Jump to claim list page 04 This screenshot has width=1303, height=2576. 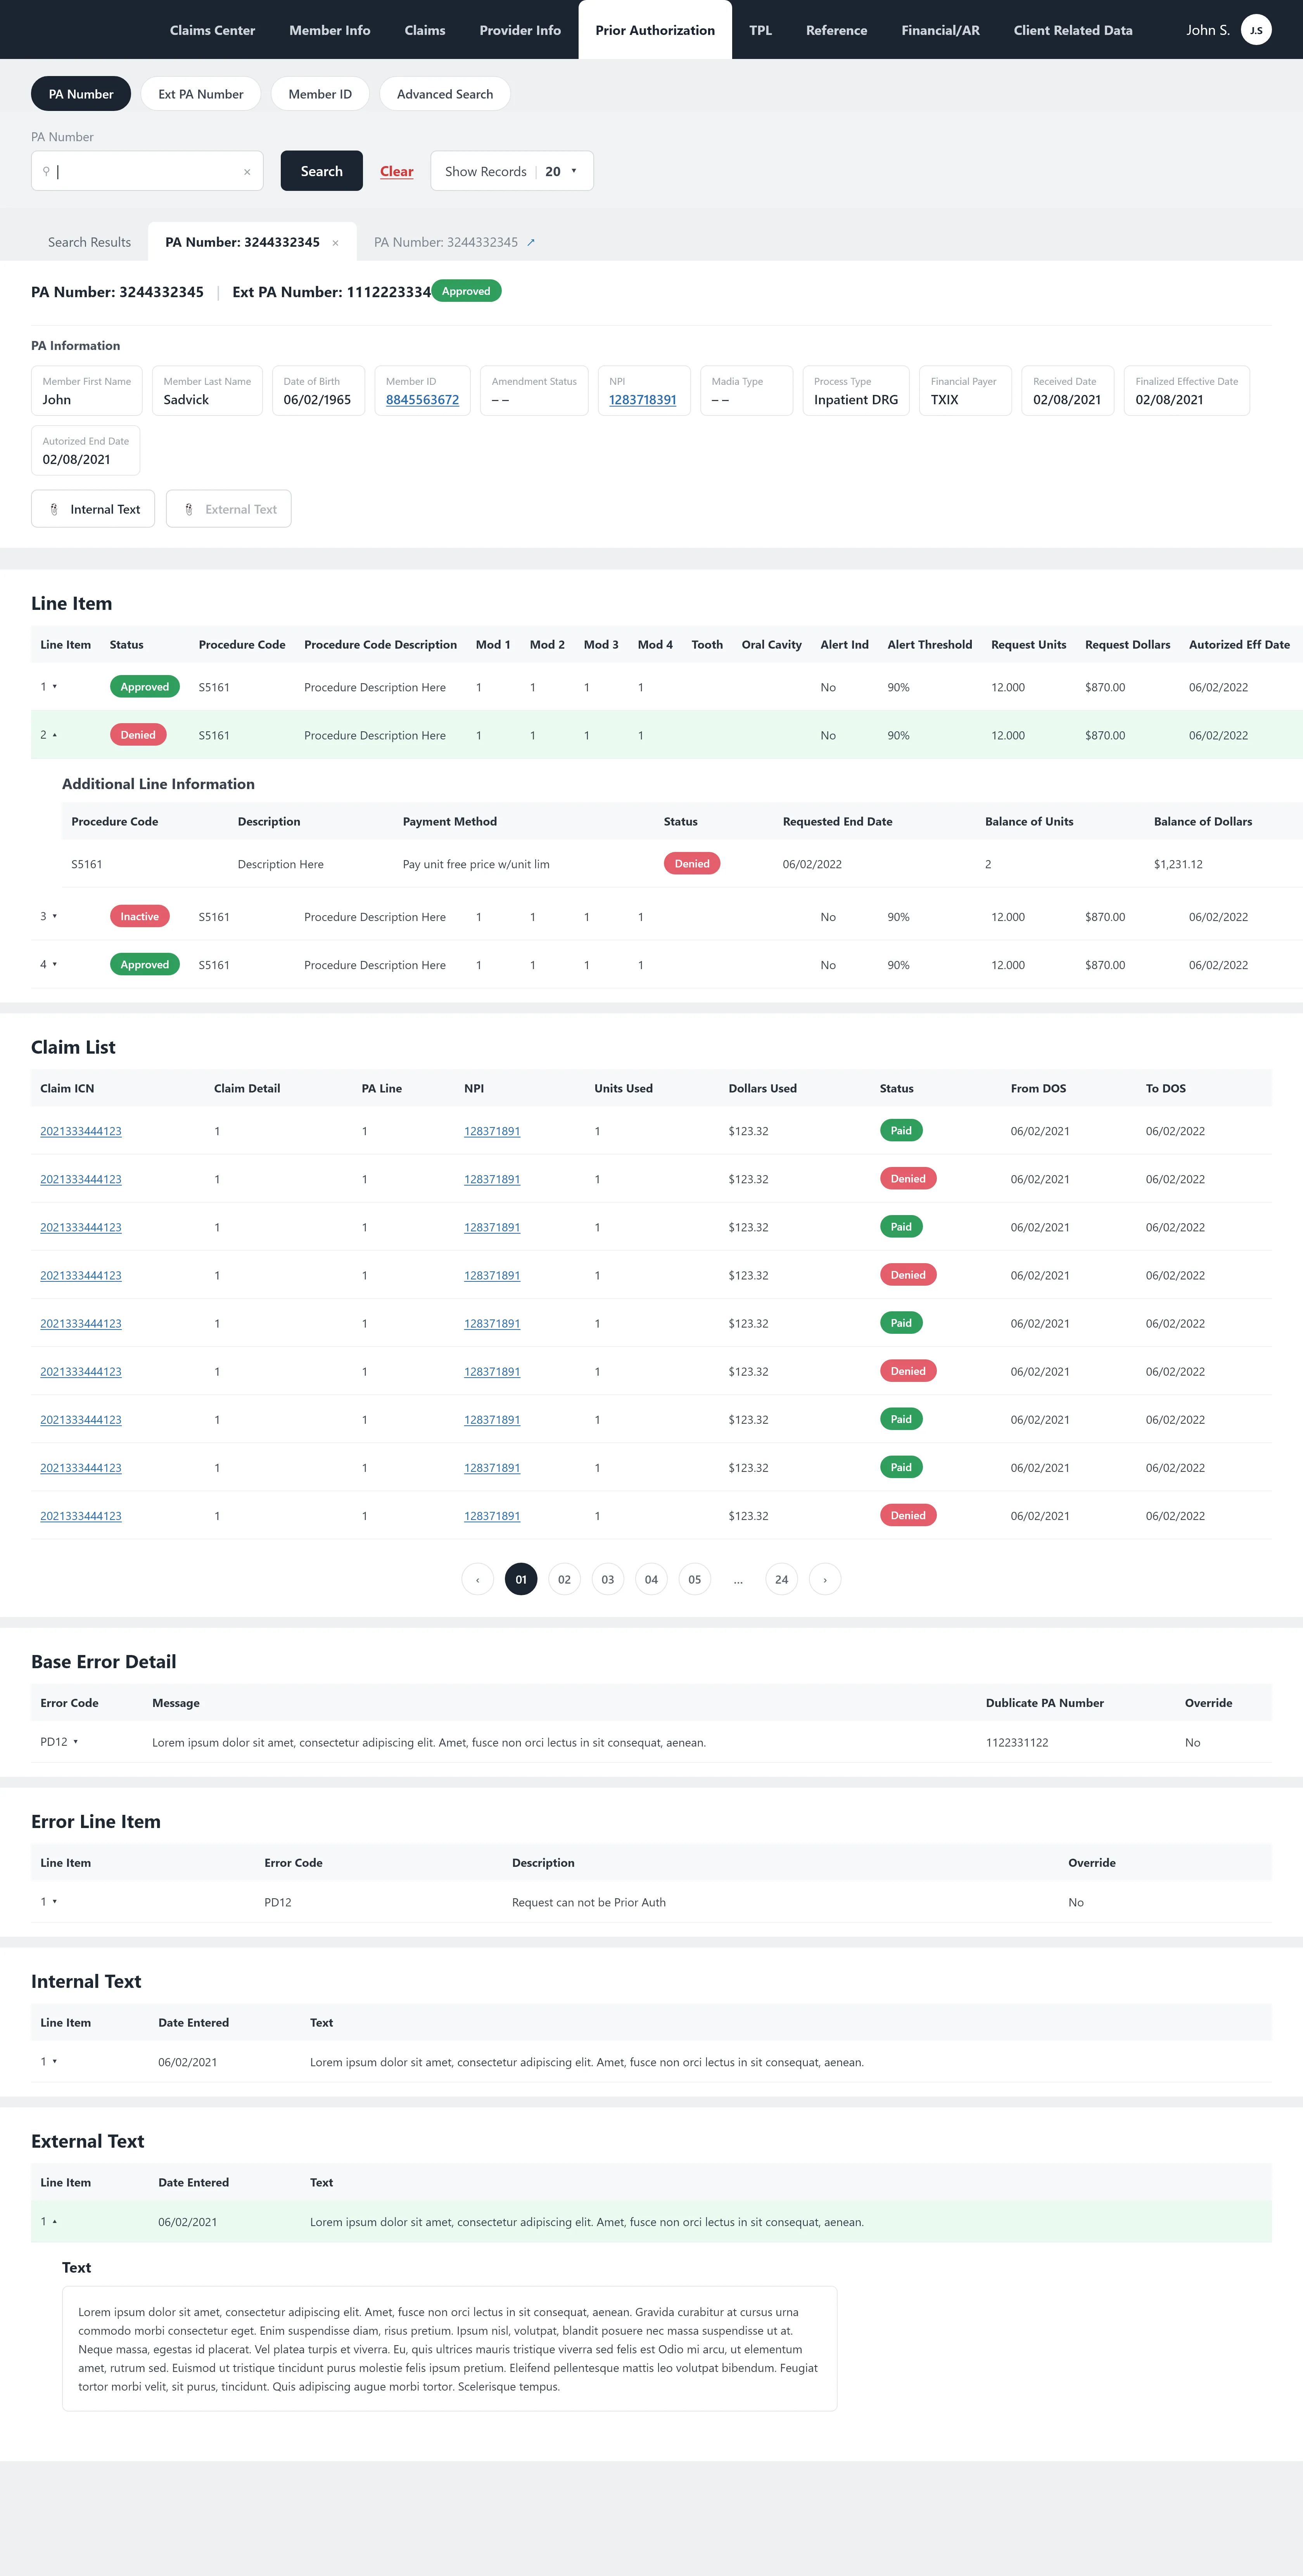point(651,1579)
